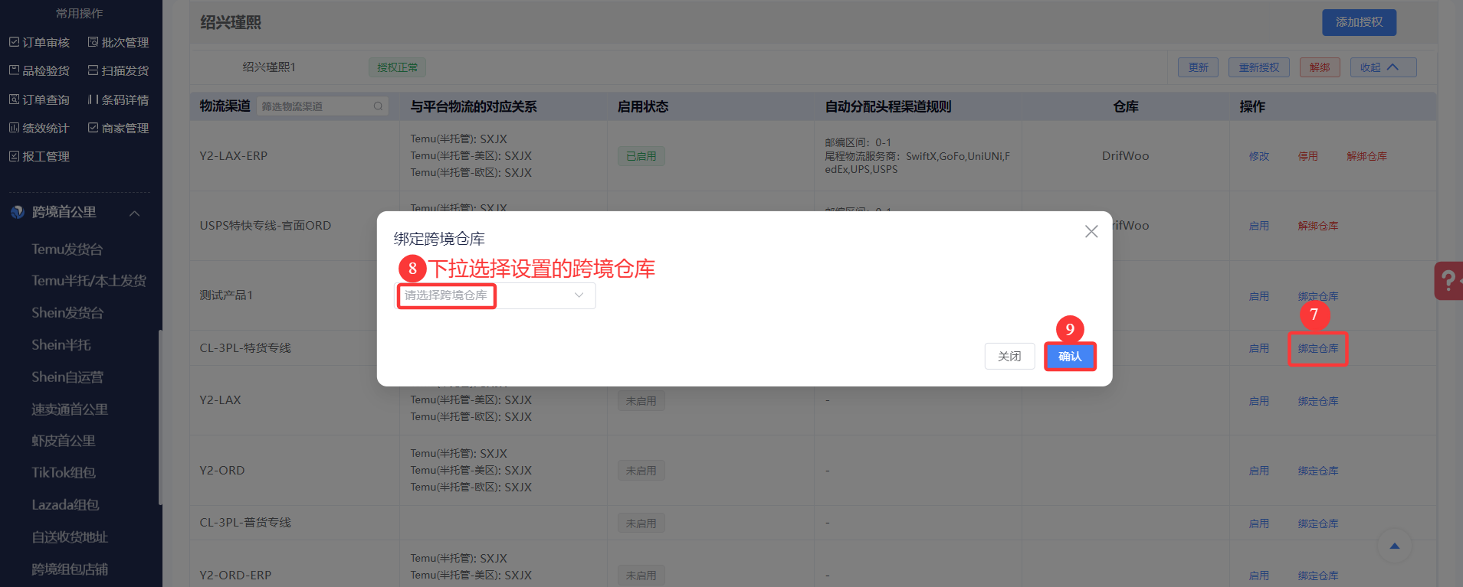Click 绑定仓库 in the CL-3PL-特货专线 row

coord(1318,348)
